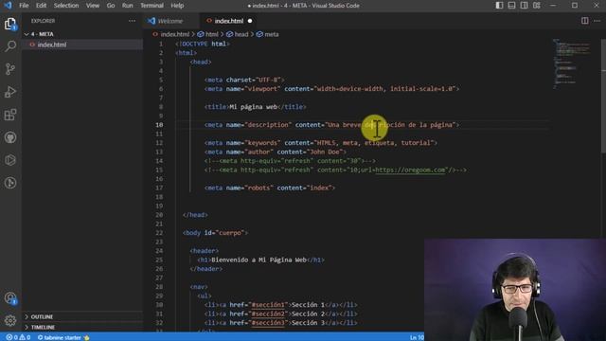
Task: Click the EXPLORER panel title
Action: coord(43,21)
